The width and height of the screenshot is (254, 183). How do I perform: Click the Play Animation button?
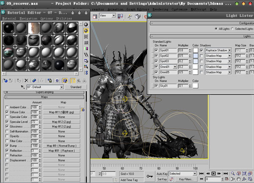[x=214, y=173]
